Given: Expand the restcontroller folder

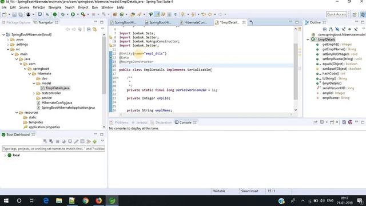Looking at the screenshot, I should (x=34, y=93).
